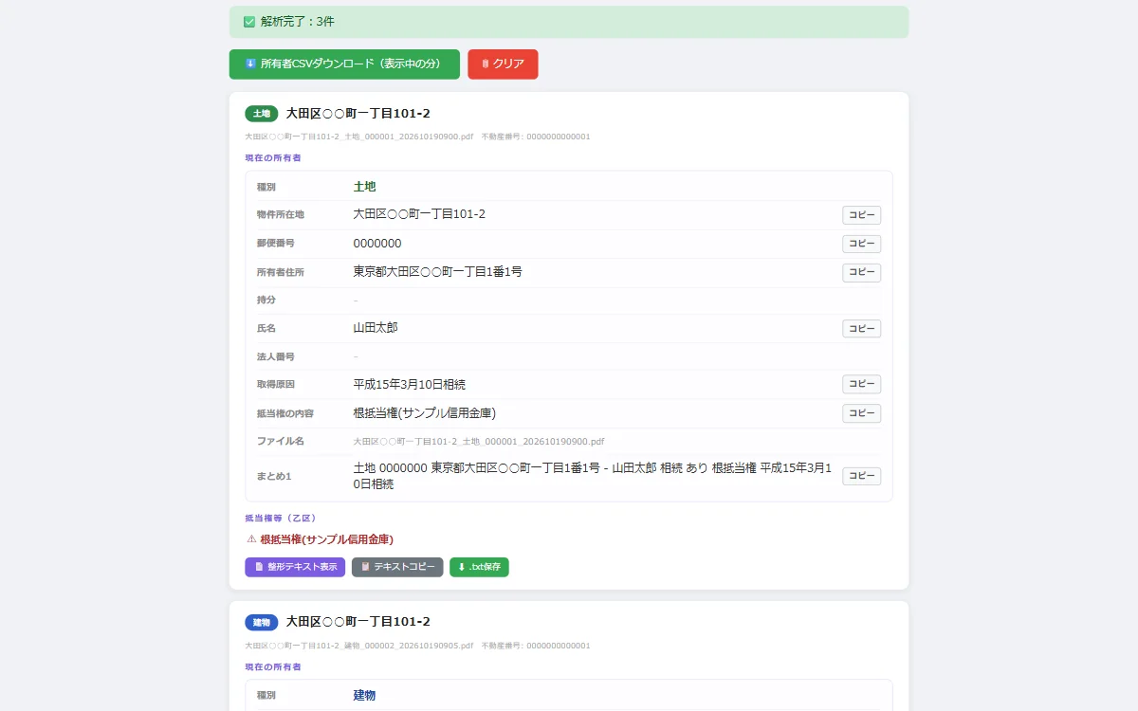
Task: Click the warning icon beside 根抵当権(サンプル信用金庫)
Action: pos(251,539)
